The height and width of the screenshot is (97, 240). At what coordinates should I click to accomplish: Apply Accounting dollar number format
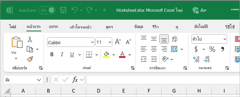[196, 49]
